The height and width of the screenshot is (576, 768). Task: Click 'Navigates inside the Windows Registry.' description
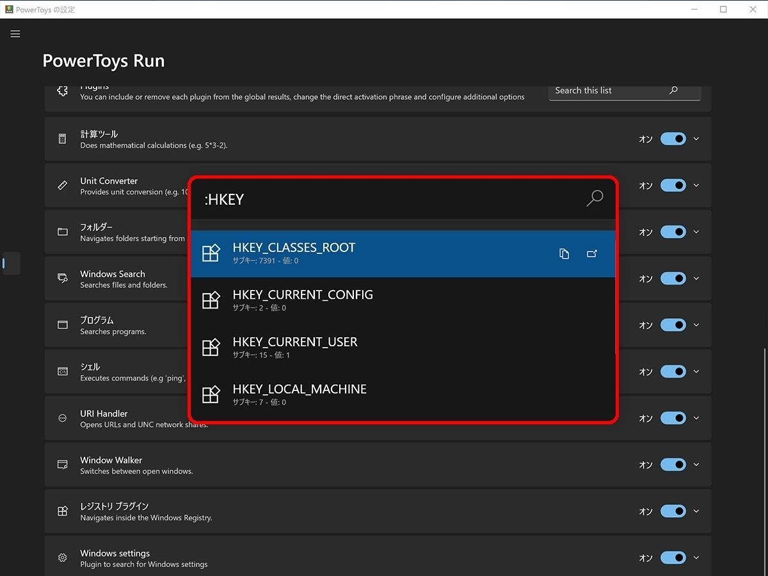[146, 518]
